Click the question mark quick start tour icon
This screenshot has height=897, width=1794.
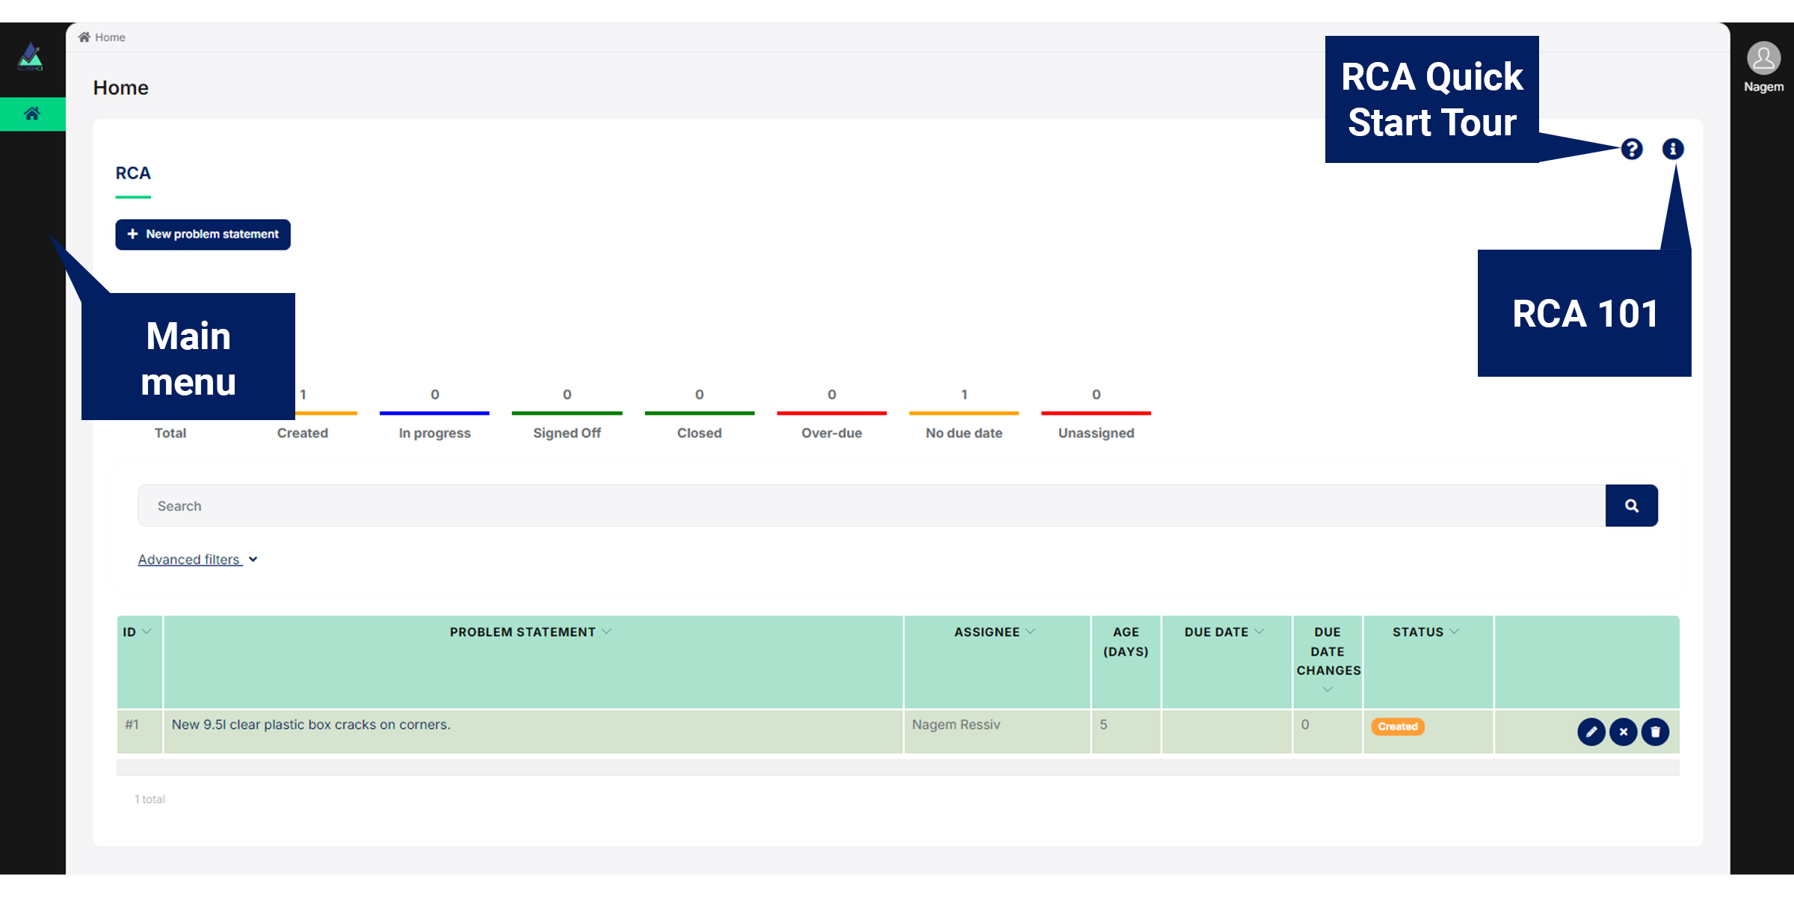click(x=1631, y=149)
